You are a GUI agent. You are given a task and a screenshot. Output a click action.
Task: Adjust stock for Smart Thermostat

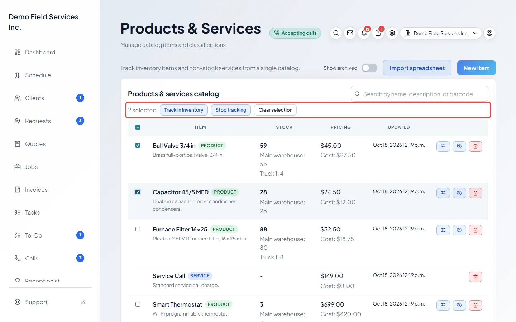(x=443, y=305)
